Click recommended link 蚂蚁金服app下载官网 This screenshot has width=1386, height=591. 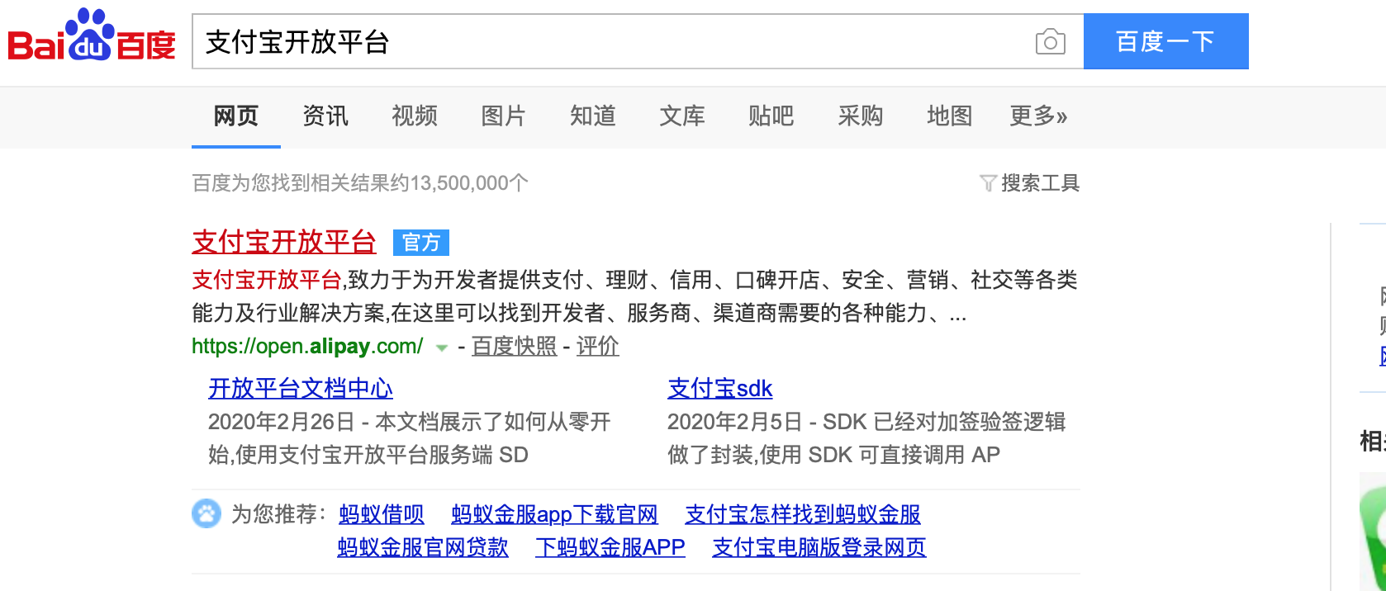click(555, 515)
